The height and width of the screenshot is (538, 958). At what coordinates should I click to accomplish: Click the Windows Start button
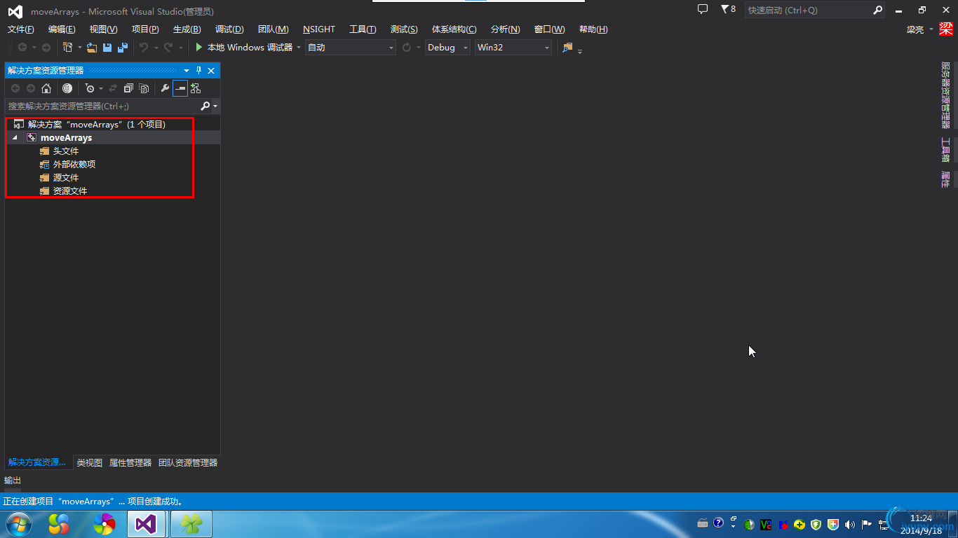point(18,524)
